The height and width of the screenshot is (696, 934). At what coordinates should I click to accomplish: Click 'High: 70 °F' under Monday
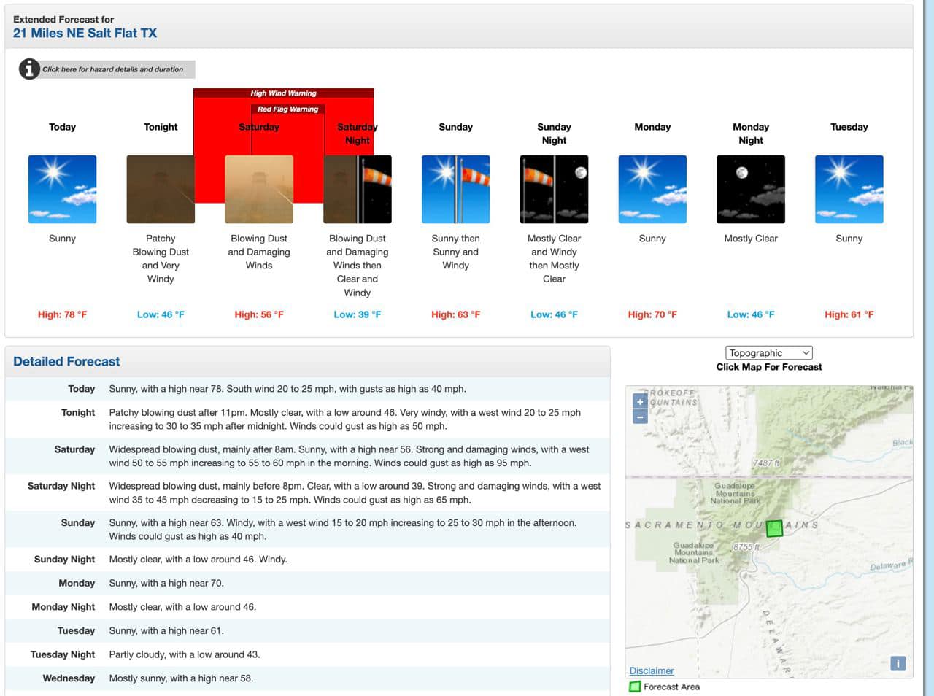pos(652,314)
